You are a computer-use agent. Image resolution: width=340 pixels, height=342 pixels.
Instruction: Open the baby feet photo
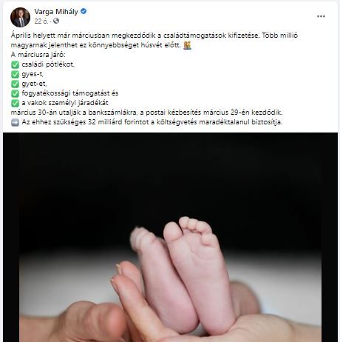coord(170,237)
